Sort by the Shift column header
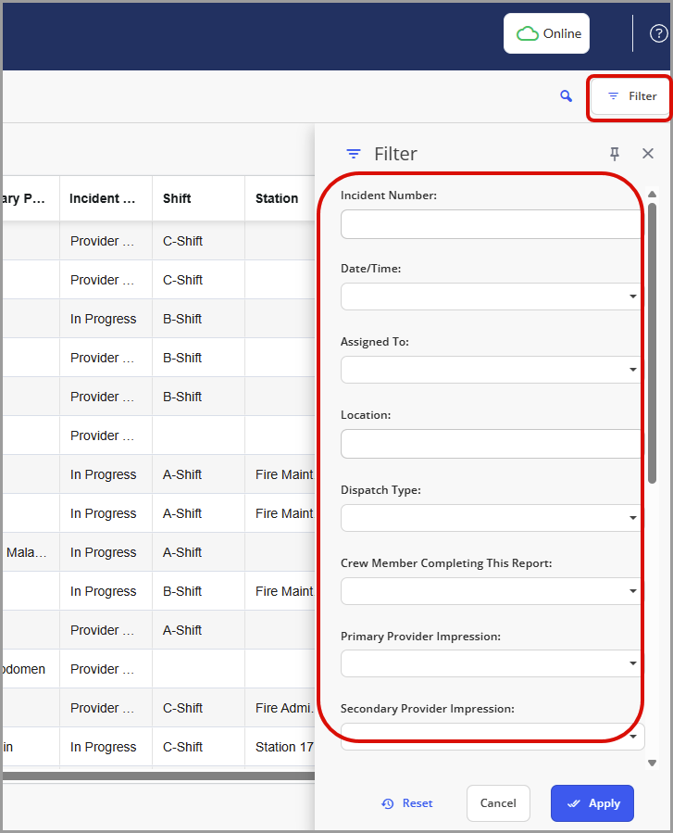The width and height of the screenshot is (673, 833). (x=198, y=198)
